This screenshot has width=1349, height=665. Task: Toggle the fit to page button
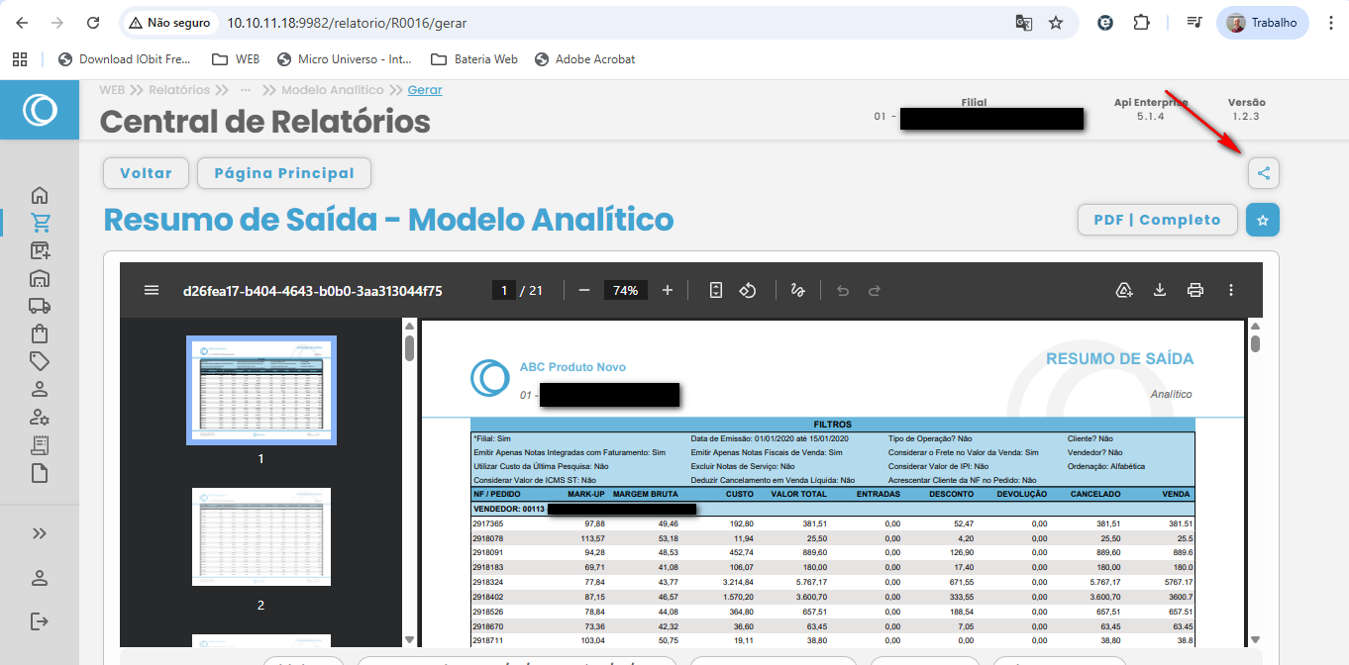[x=716, y=290]
